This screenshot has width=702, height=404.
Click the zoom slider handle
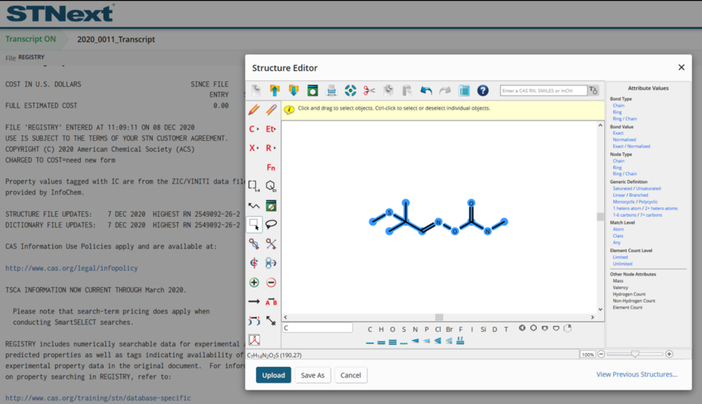point(635,354)
